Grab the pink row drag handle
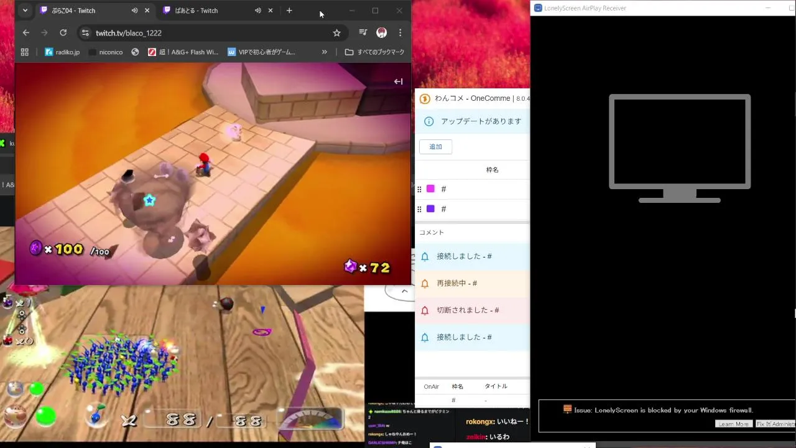Image resolution: width=796 pixels, height=448 pixels. coord(419,189)
